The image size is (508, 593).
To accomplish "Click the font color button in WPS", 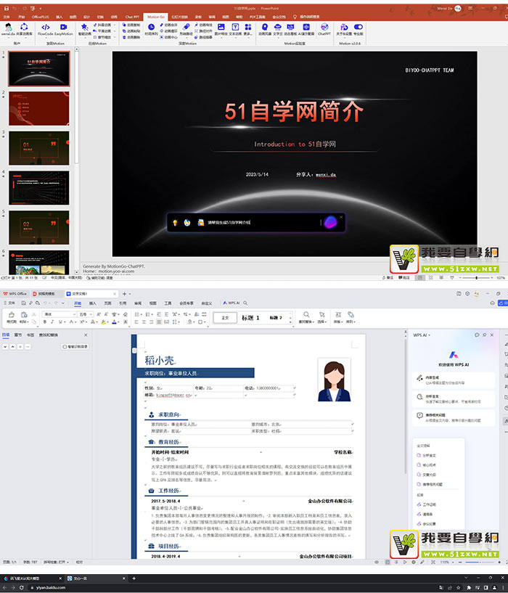I will (114, 322).
